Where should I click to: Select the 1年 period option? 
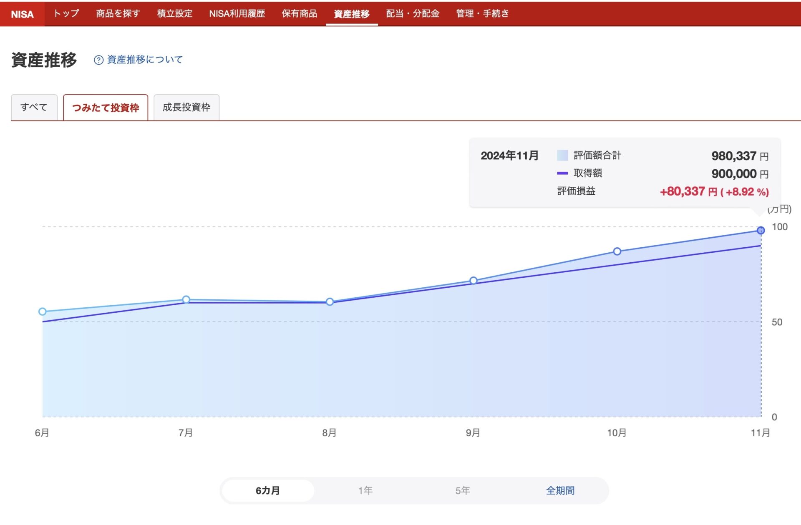point(365,490)
